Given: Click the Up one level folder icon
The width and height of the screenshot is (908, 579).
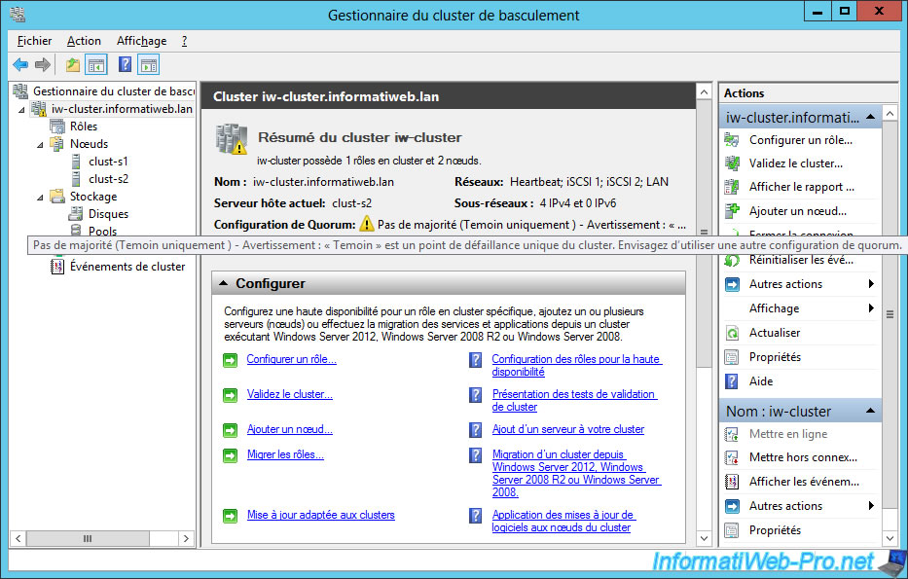Looking at the screenshot, I should click(72, 65).
